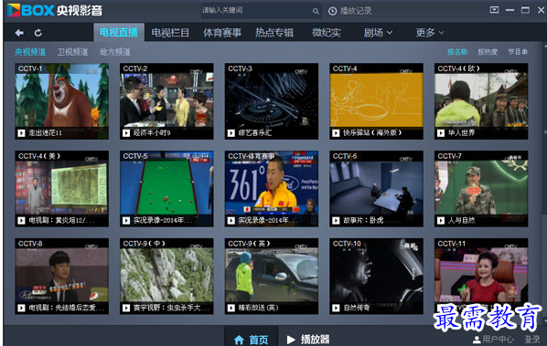Viewport: 547px width, 346px height.
Task: Click play icon beside 精彩放送(英)
Action: [231, 308]
